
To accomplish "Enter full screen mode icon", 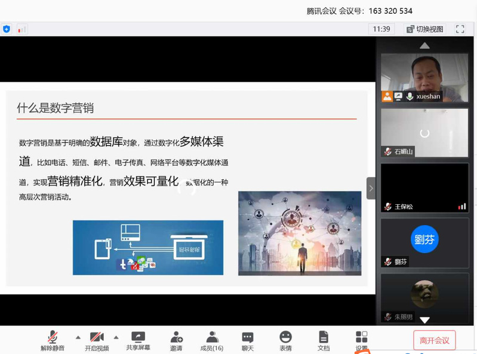I will (460, 29).
